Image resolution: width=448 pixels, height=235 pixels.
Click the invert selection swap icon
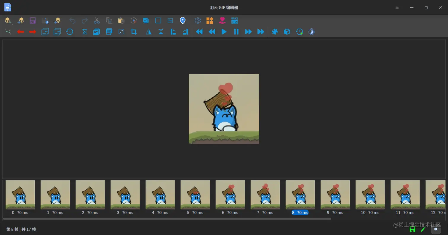click(x=170, y=21)
